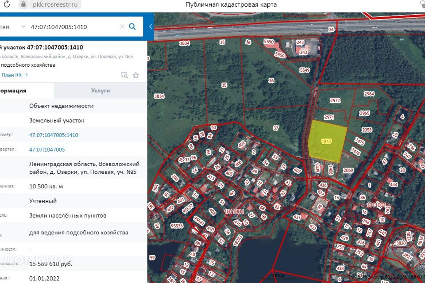Click the yellow highlighted parcel 1410
Screen dimensions: 425x283
326,141
